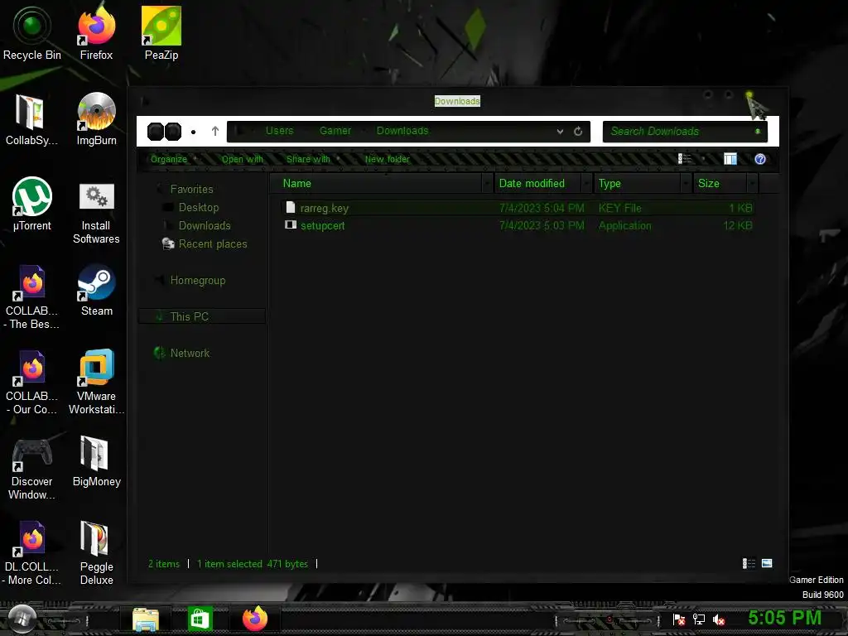Click the Action Center flag tray icon

pyautogui.click(x=679, y=619)
